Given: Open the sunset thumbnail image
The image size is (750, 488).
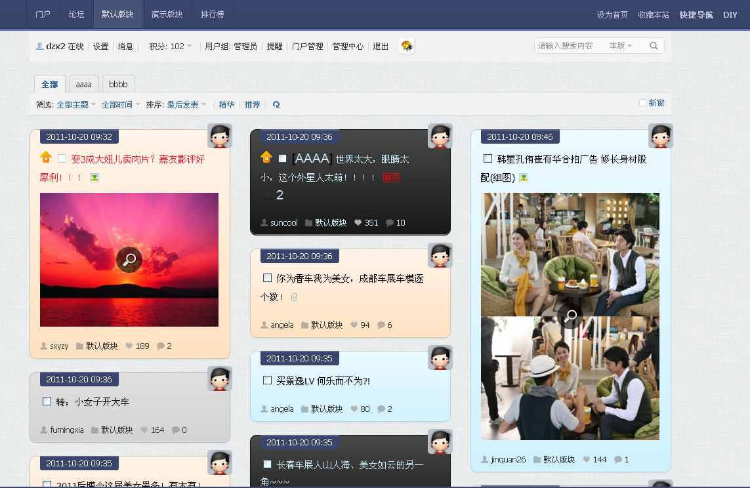Looking at the screenshot, I should [129, 260].
